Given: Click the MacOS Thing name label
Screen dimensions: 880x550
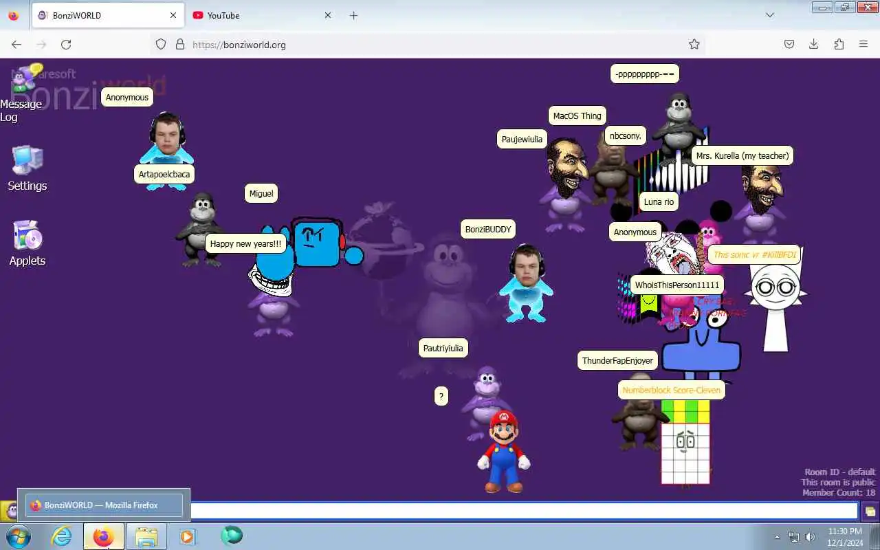Looking at the screenshot, I should (577, 115).
